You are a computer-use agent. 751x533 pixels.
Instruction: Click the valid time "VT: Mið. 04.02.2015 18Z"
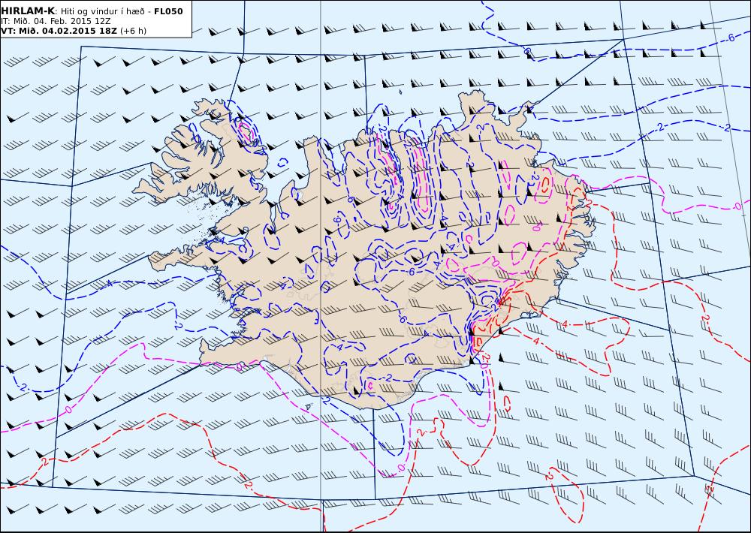(x=59, y=31)
